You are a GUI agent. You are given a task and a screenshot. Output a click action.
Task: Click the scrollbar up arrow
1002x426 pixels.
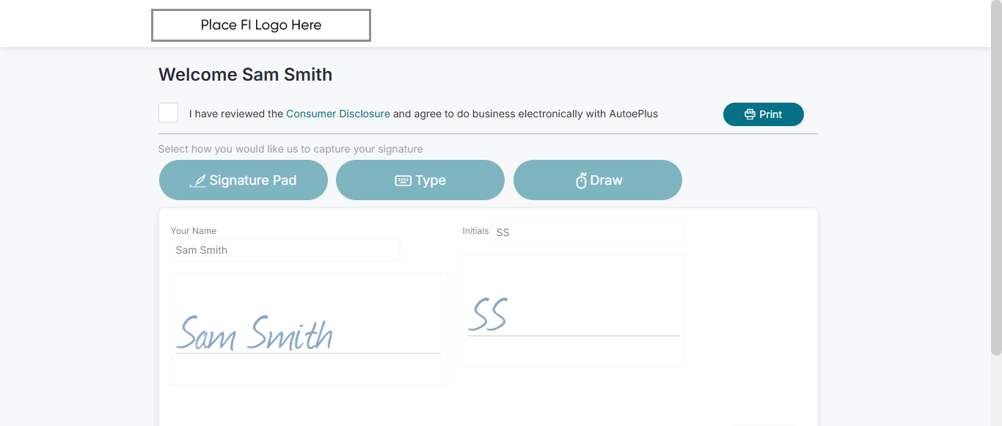tap(996, 5)
